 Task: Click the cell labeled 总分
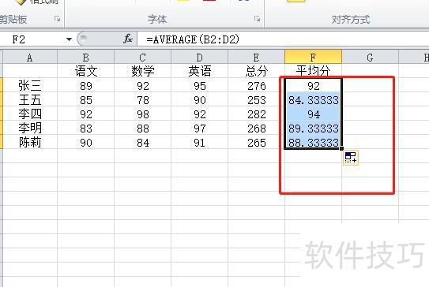click(256, 71)
